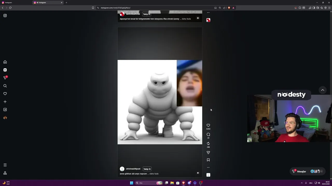Go to previous reel with up arrow
332x186 pixels.
point(323,90)
